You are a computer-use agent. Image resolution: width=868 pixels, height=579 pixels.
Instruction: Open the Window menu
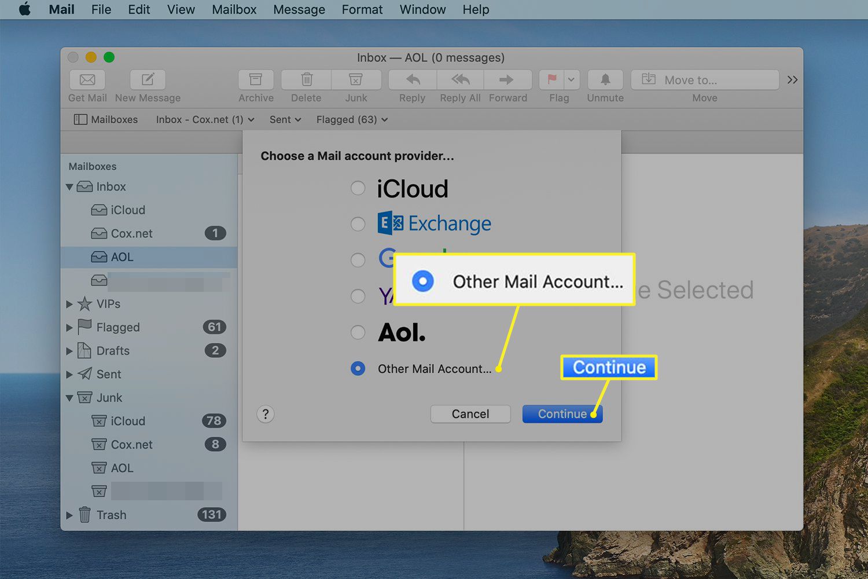coord(423,9)
